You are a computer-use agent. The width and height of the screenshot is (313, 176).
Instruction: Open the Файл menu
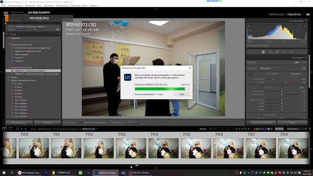[3, 5]
